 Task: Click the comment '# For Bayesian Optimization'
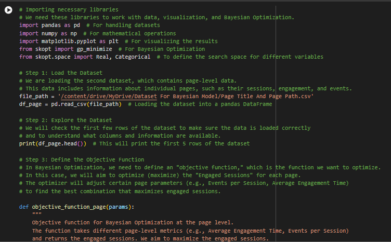tap(162, 49)
